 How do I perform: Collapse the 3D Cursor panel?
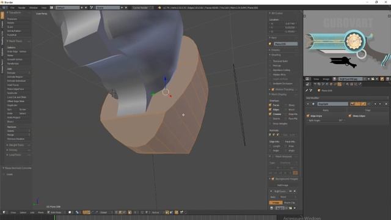[276, 13]
